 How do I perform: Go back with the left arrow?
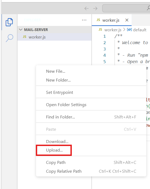[x=86, y=9]
